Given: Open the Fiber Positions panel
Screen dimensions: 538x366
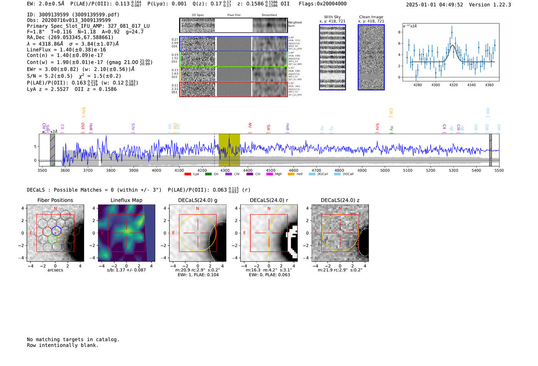Looking at the screenshot, I should [x=55, y=233].
